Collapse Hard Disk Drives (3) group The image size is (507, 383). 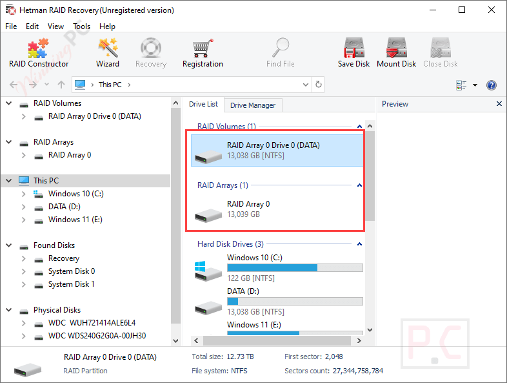point(359,244)
